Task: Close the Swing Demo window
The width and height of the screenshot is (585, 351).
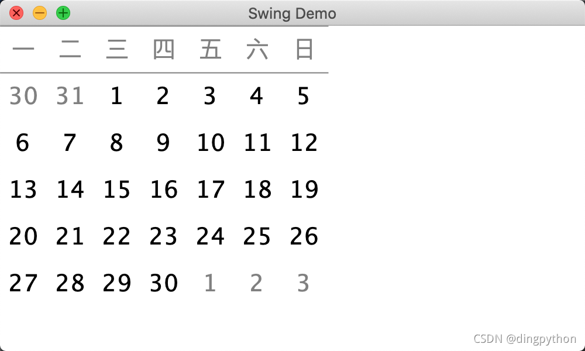Action: point(16,13)
